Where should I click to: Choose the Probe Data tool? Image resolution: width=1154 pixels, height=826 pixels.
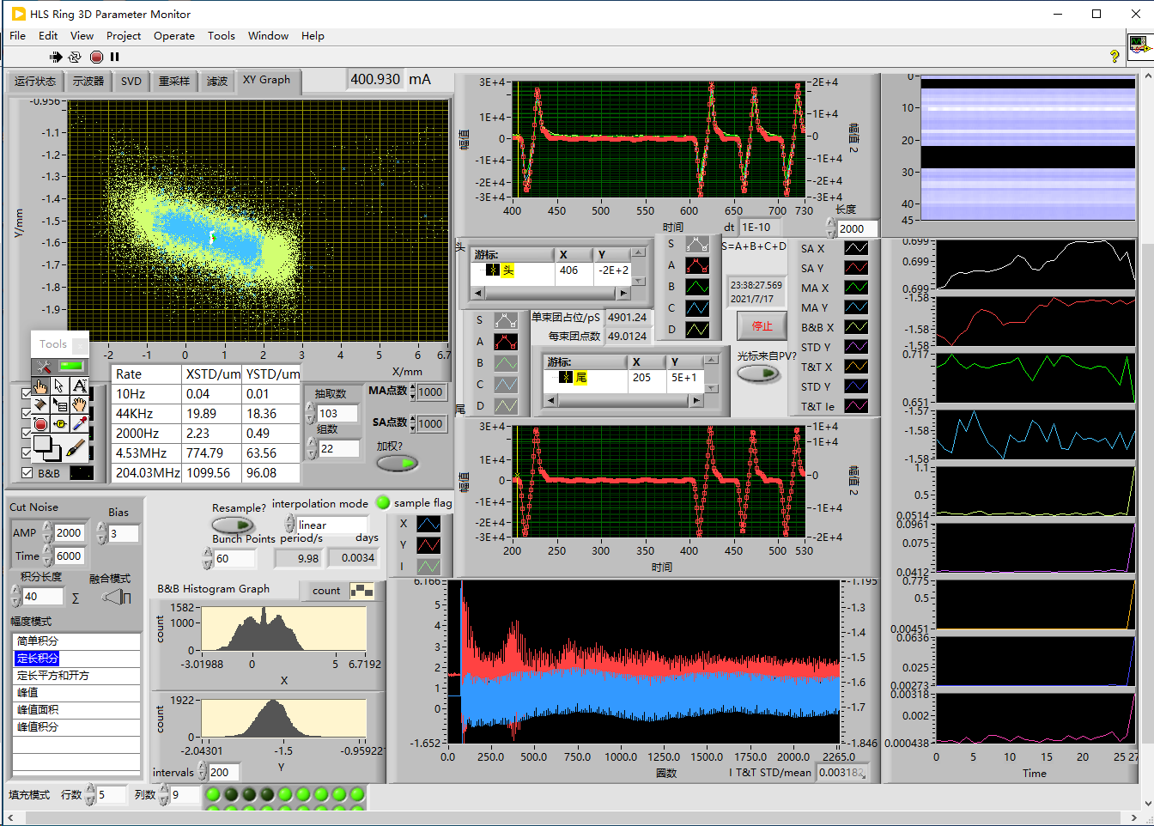60,423
